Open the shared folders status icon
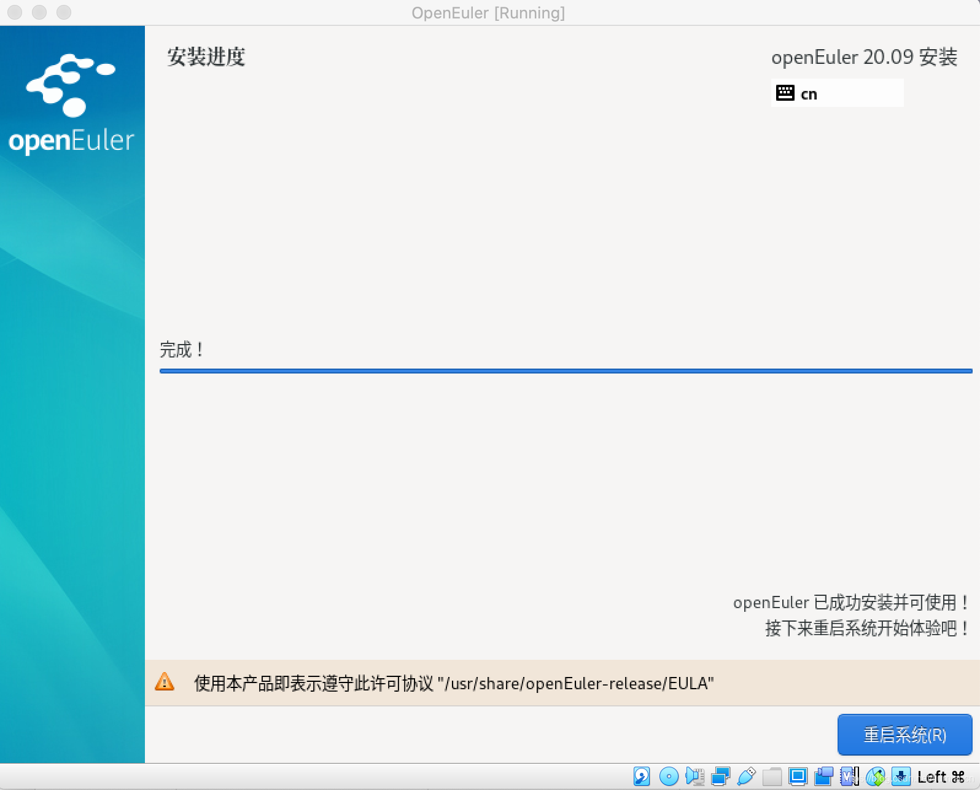The image size is (980, 790). 772,776
